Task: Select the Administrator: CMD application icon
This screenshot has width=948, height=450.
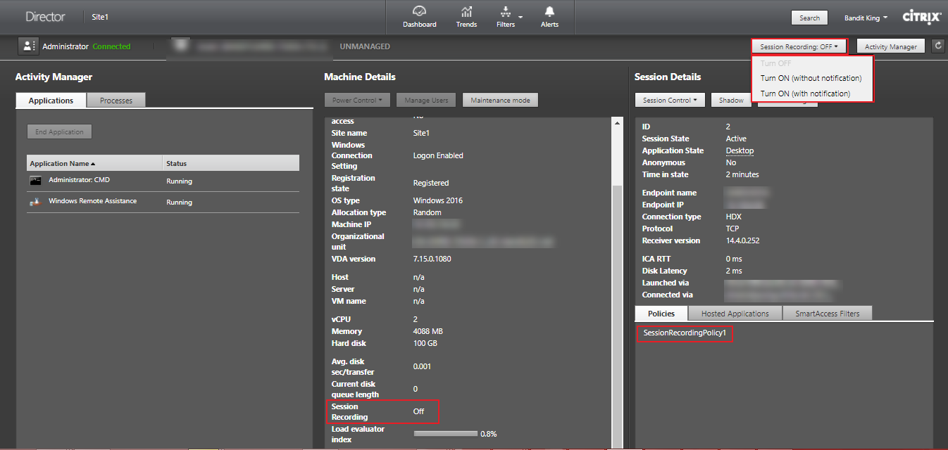Action: (x=36, y=181)
